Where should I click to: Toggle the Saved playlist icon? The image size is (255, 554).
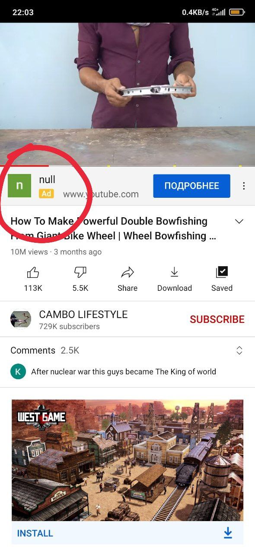222,272
